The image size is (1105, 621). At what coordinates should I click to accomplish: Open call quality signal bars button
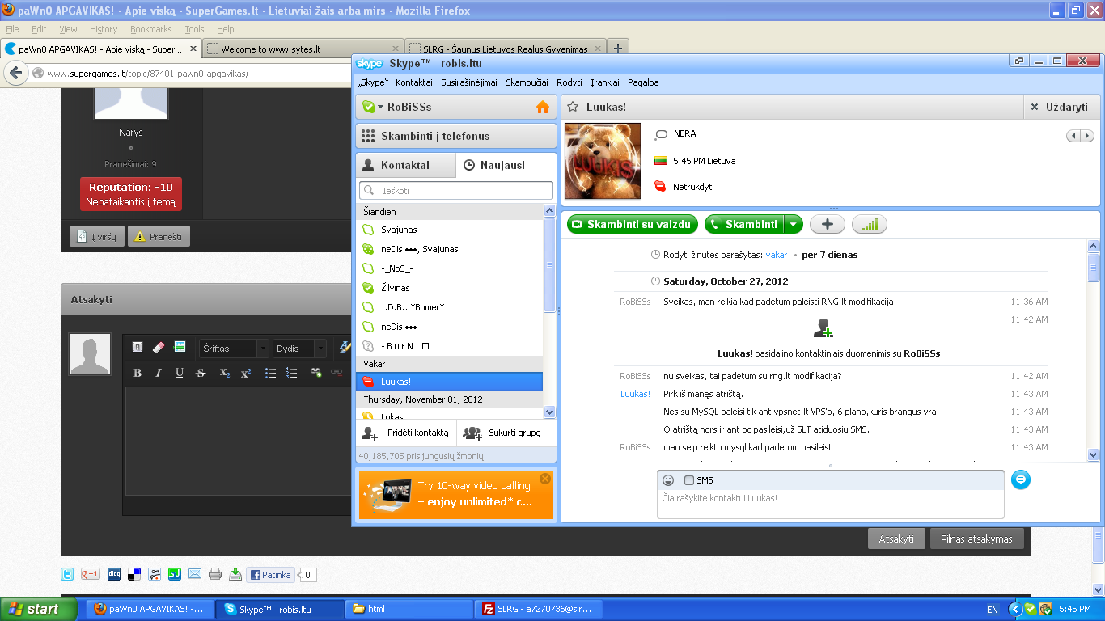[869, 224]
